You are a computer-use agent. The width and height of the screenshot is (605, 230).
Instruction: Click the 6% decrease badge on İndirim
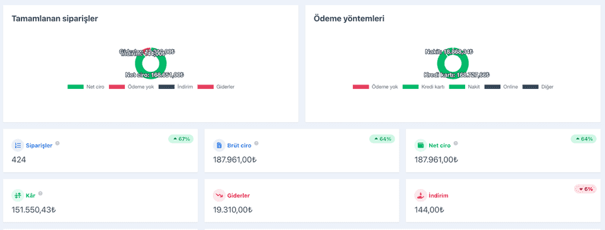(585, 189)
